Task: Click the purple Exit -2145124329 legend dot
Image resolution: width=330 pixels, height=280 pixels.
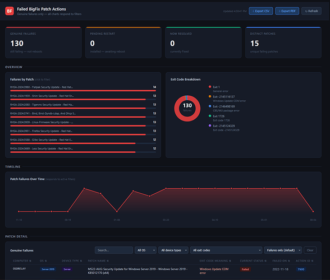Action: tap(210, 125)
